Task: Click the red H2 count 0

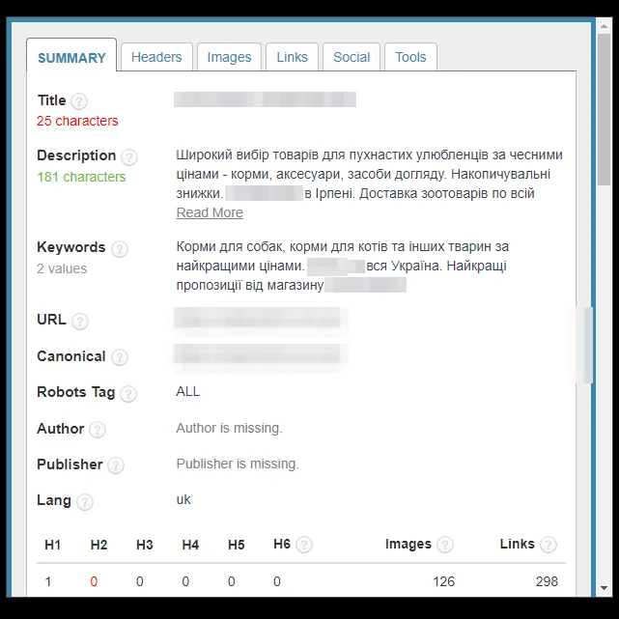Action: coord(94,581)
